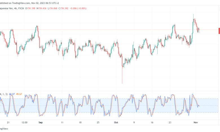The width and height of the screenshot is (220, 132).
Task: Click the 21 date label on time axis
Action: [8, 122]
